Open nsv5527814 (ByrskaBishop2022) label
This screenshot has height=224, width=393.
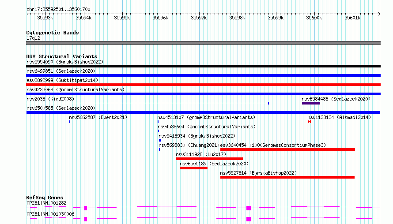(x=258, y=173)
